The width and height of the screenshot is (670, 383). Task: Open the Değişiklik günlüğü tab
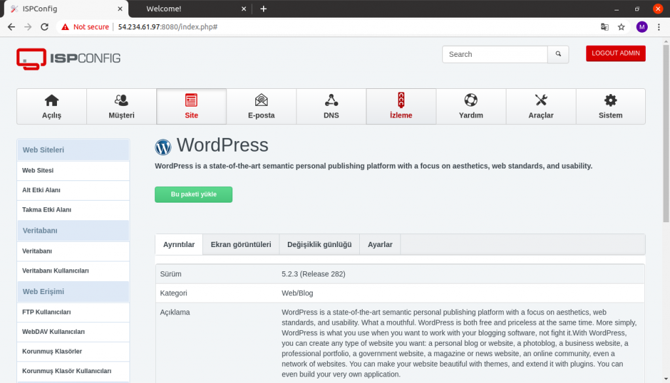point(319,244)
